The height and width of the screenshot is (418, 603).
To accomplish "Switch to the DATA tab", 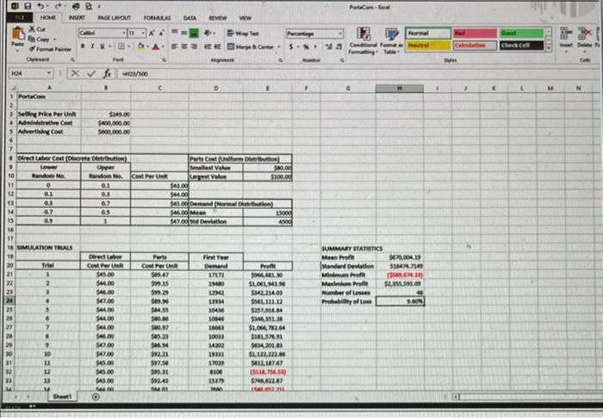I will click(190, 18).
